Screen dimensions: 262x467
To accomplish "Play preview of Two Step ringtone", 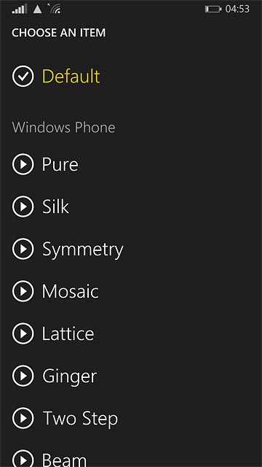I will pos(23,418).
